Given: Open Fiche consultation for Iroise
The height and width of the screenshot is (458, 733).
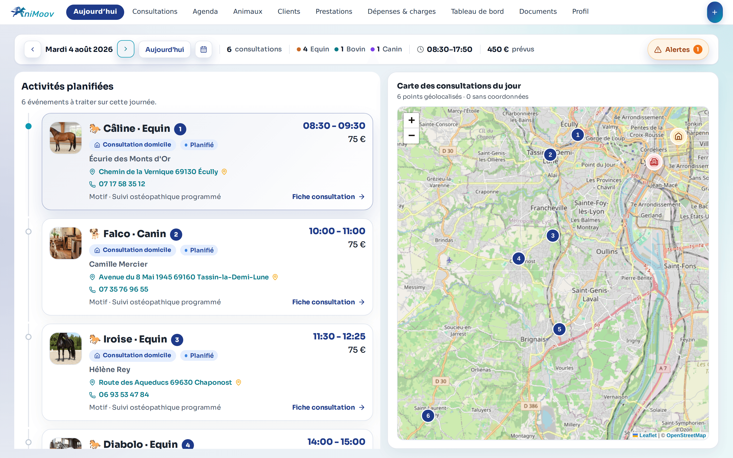Looking at the screenshot, I should tap(328, 408).
